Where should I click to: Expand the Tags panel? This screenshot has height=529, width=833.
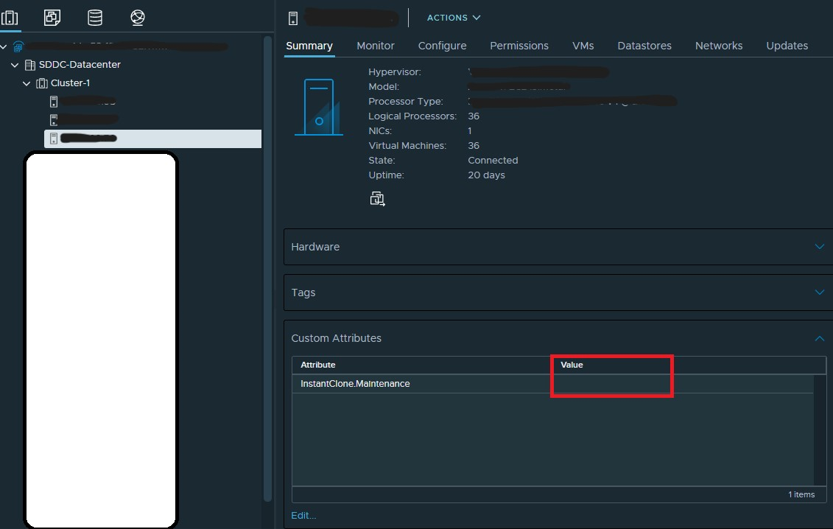(x=819, y=292)
